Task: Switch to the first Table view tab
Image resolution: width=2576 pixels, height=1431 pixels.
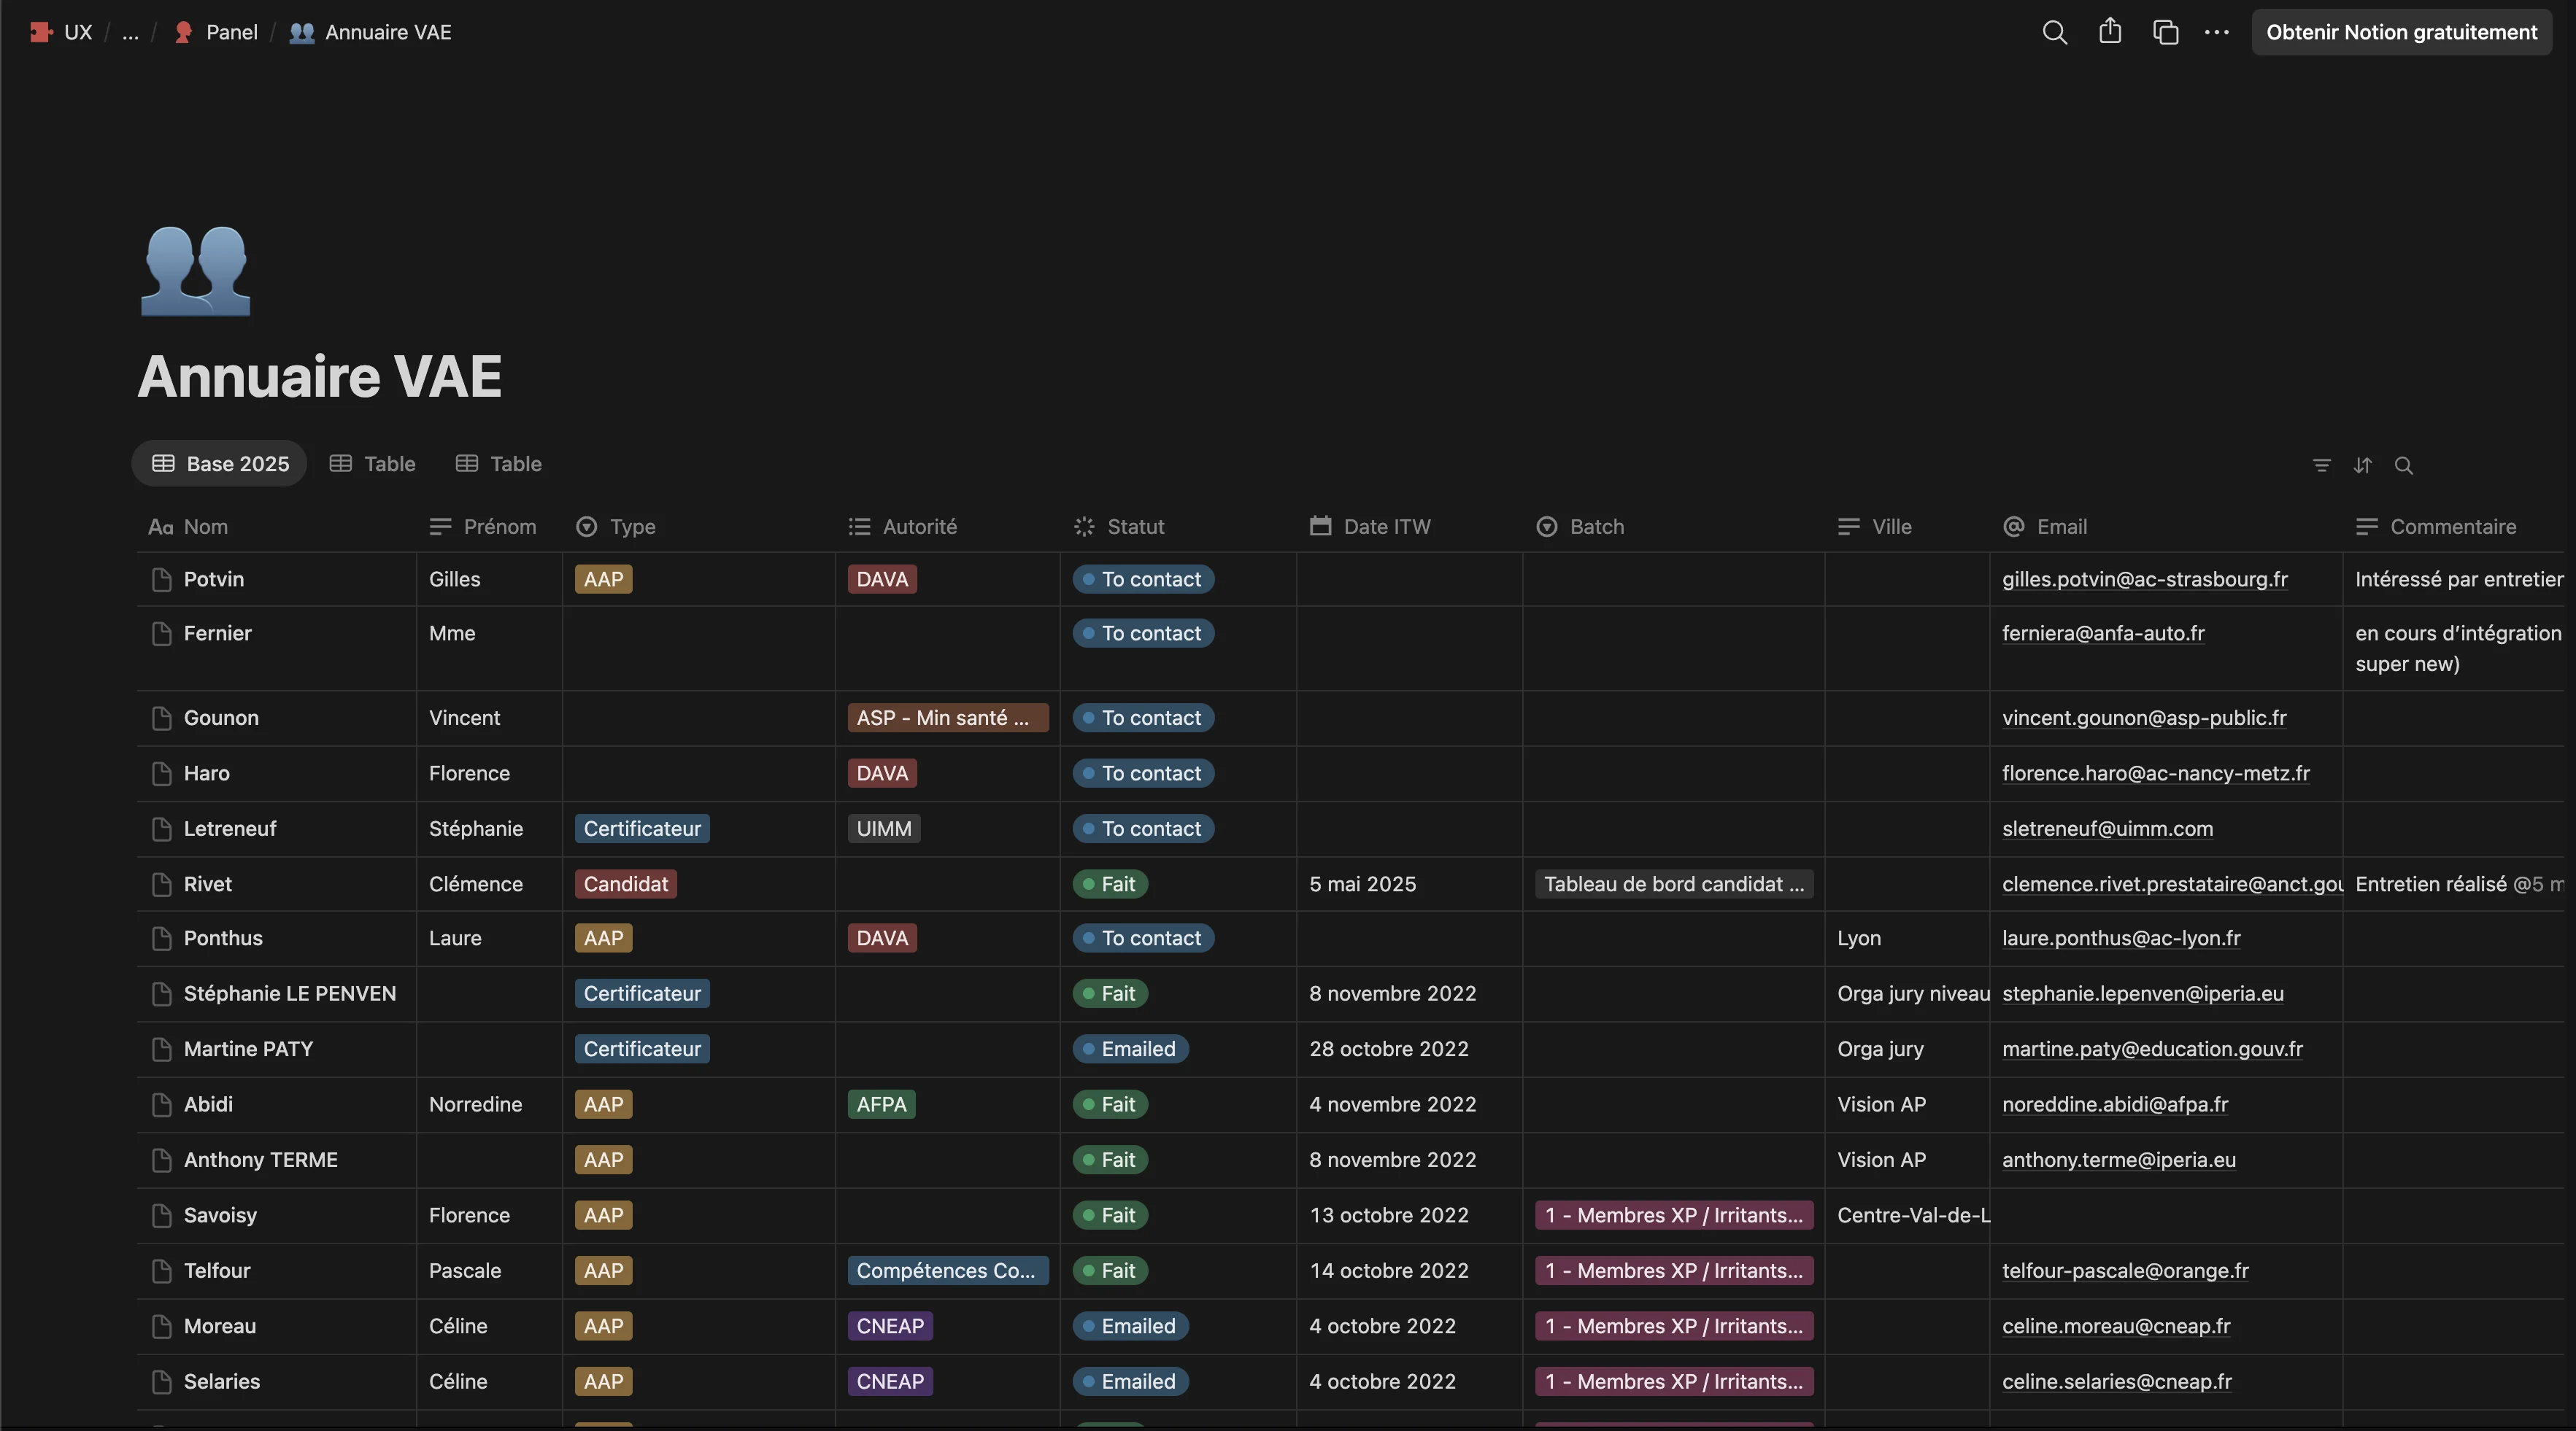Action: 372,464
